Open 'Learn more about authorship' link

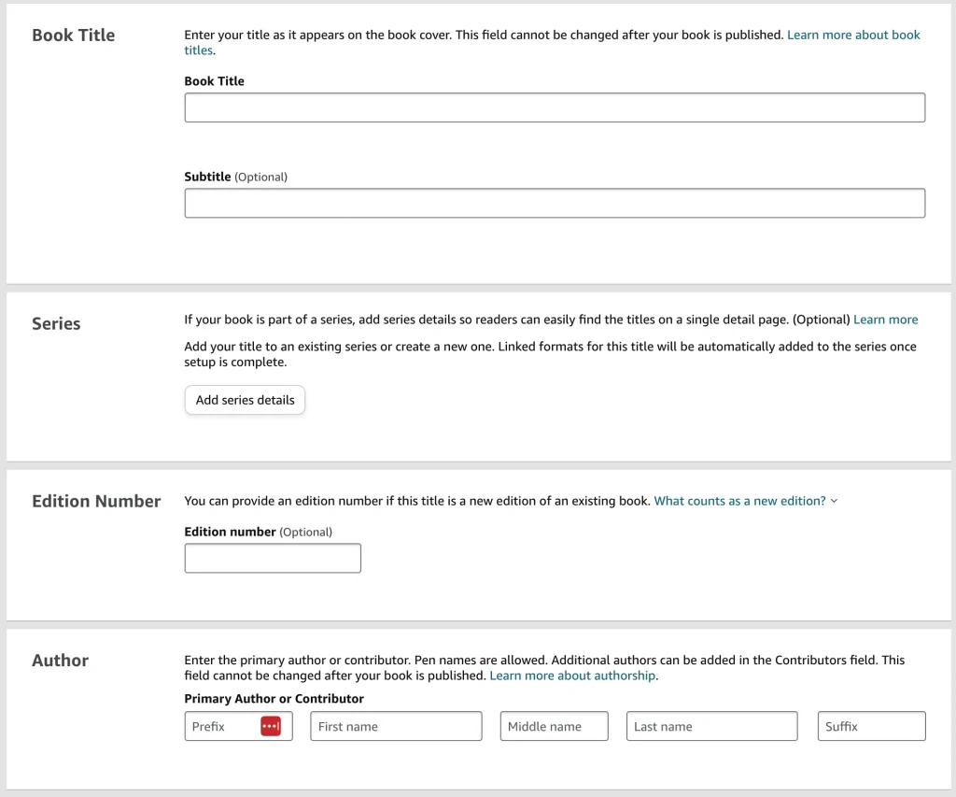572,676
